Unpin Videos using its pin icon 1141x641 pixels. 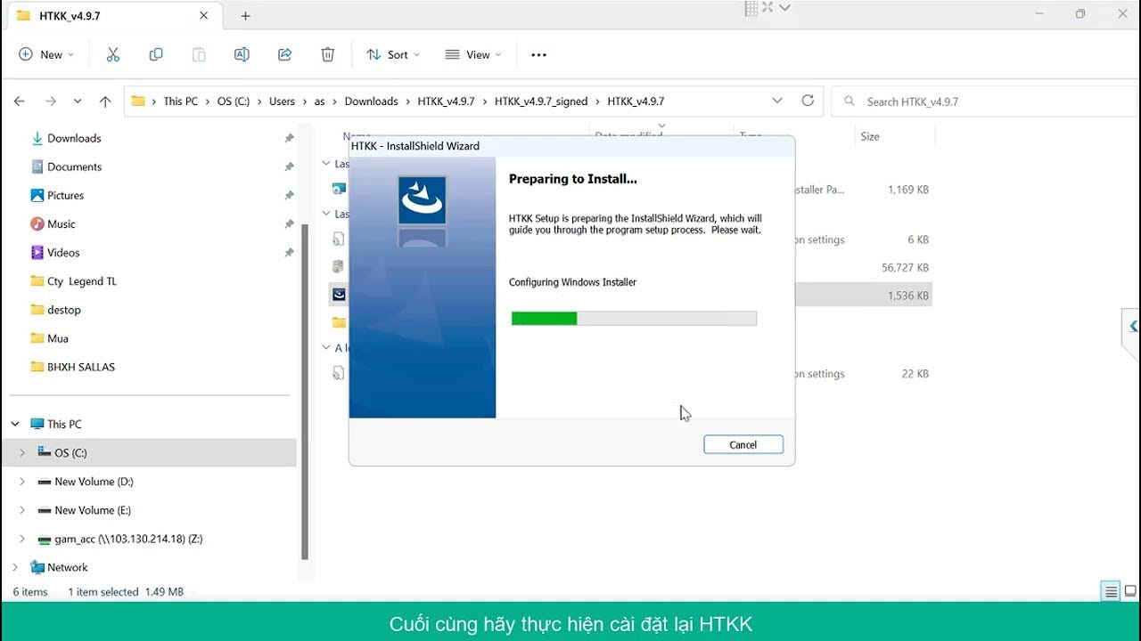pos(289,252)
